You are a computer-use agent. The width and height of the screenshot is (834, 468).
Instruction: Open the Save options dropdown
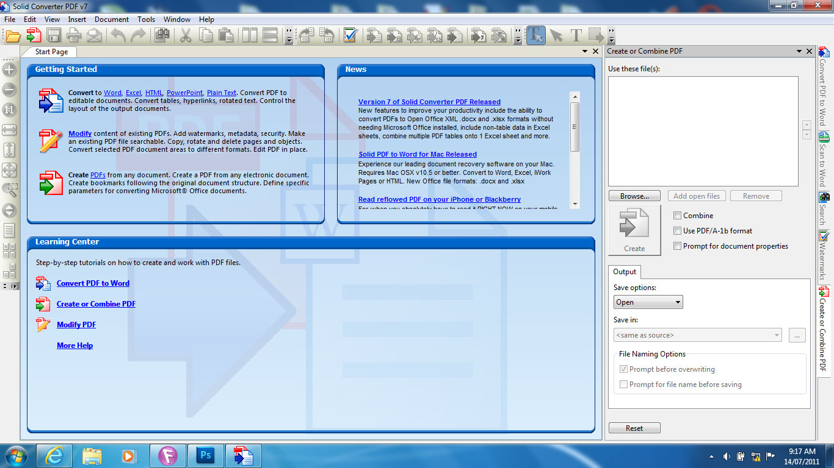tap(648, 302)
